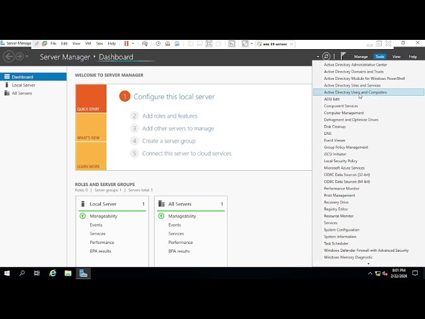
Task: Show hidden tray icons
Action: 370,273
